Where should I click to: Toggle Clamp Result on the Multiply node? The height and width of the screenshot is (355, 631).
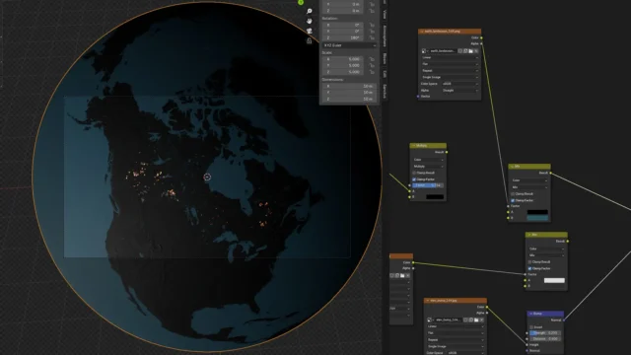[414, 173]
